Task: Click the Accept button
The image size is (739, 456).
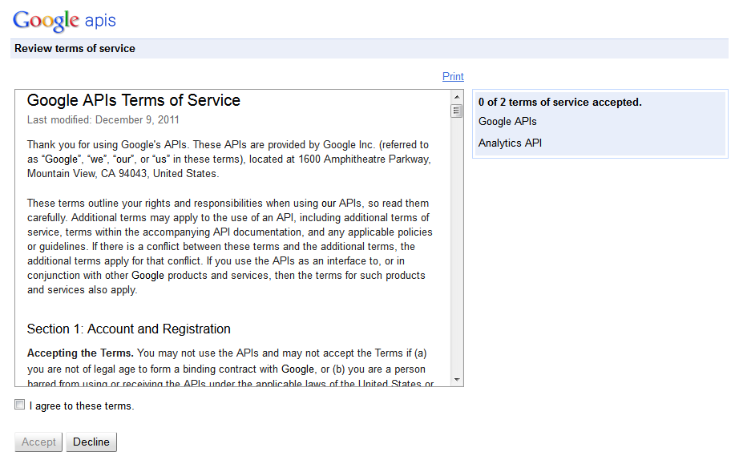Action: pos(38,442)
